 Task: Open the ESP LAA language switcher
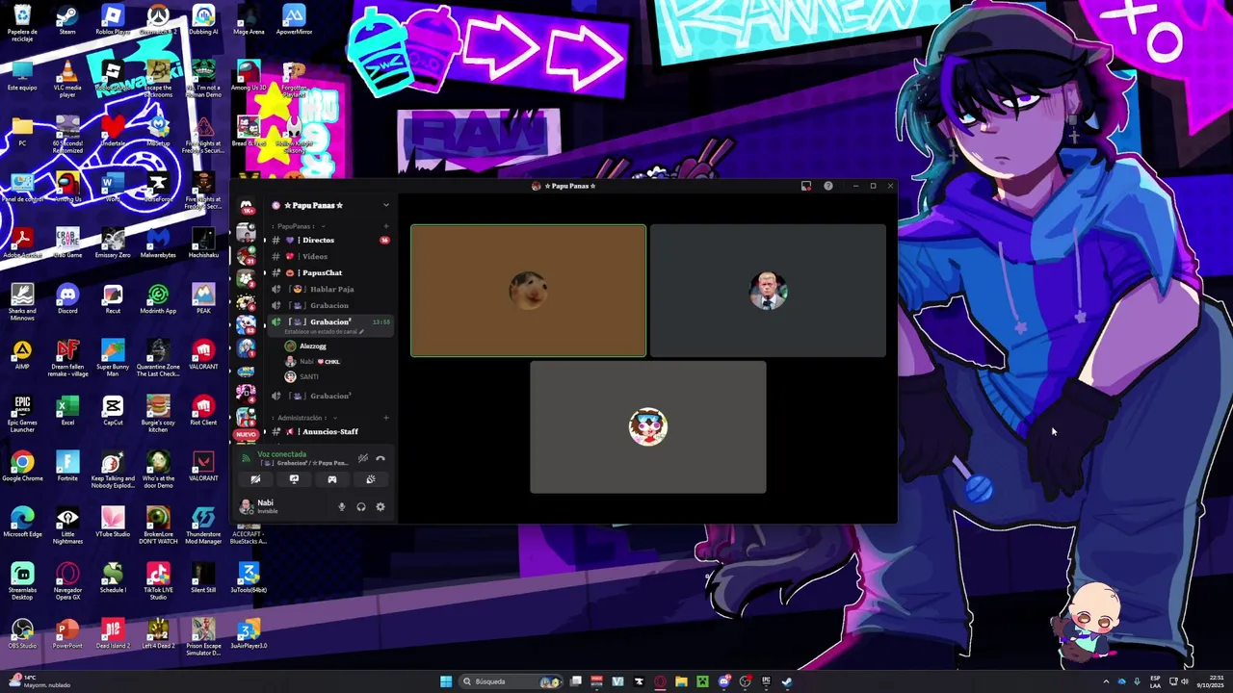1155,681
